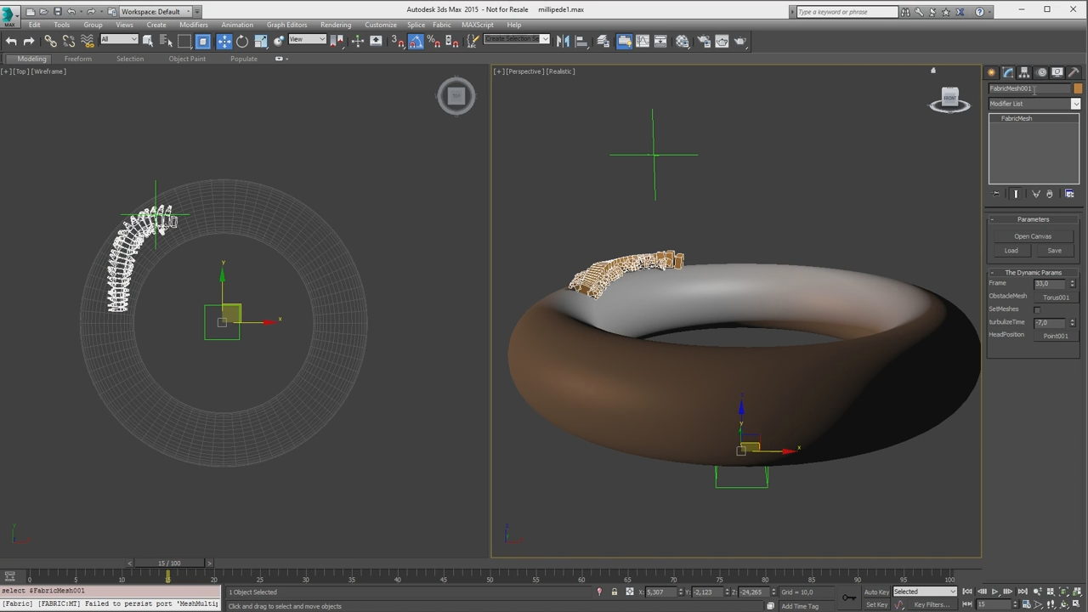Click the Mirror tool icon
Viewport: 1088px width, 612px height.
(x=563, y=41)
